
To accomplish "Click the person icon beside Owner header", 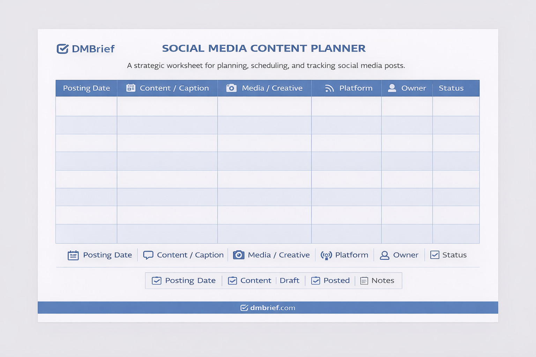I will point(392,88).
